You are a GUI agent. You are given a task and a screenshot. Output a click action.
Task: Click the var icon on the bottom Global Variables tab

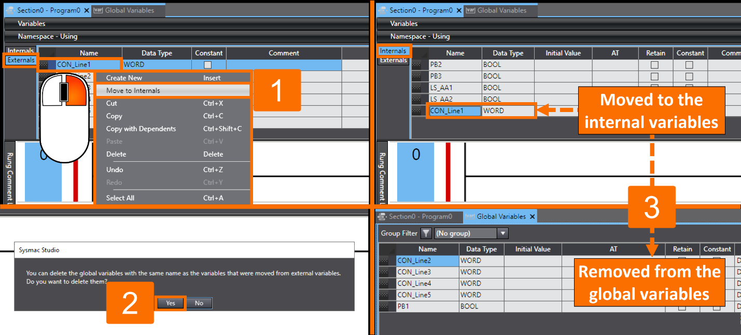470,216
